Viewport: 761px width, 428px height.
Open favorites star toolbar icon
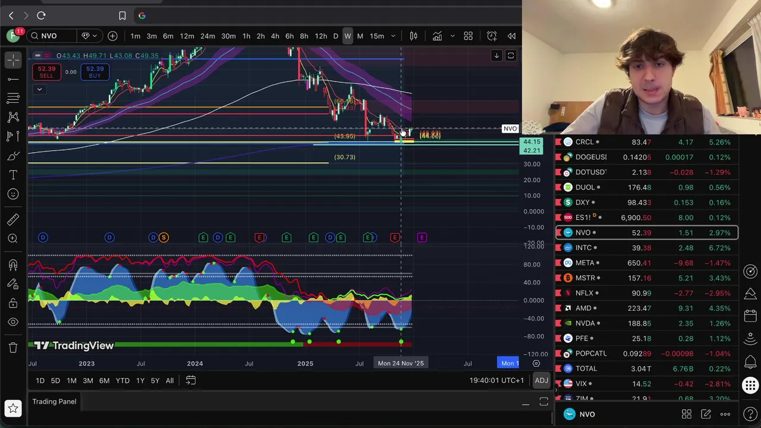13,408
